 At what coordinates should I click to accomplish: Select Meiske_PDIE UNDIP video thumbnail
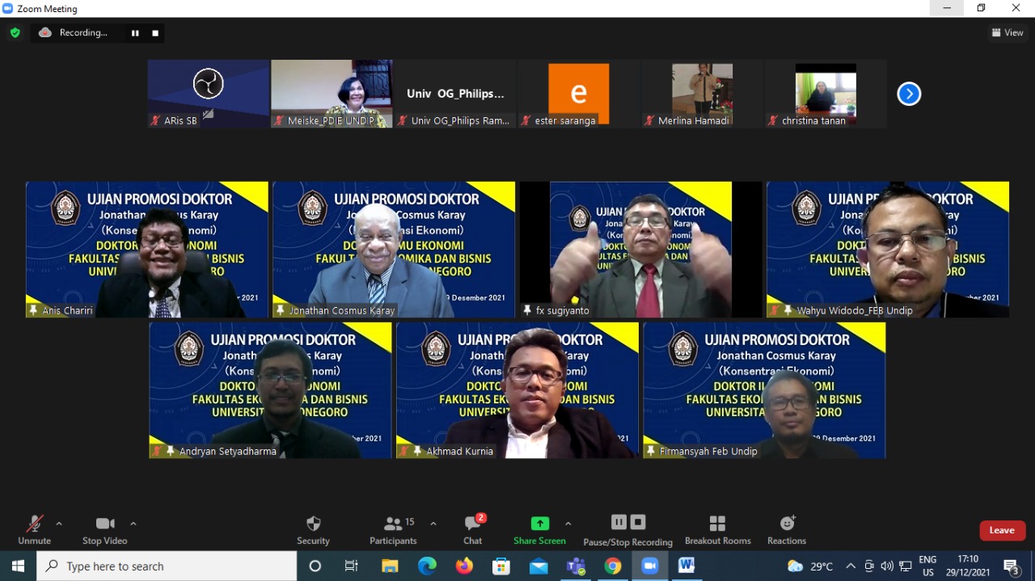332,93
